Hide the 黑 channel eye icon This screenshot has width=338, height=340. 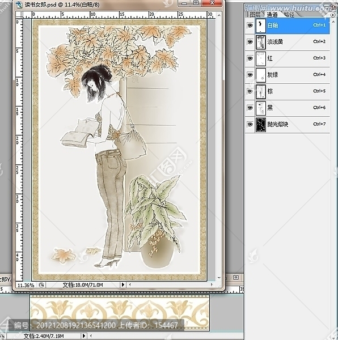pyautogui.click(x=250, y=108)
